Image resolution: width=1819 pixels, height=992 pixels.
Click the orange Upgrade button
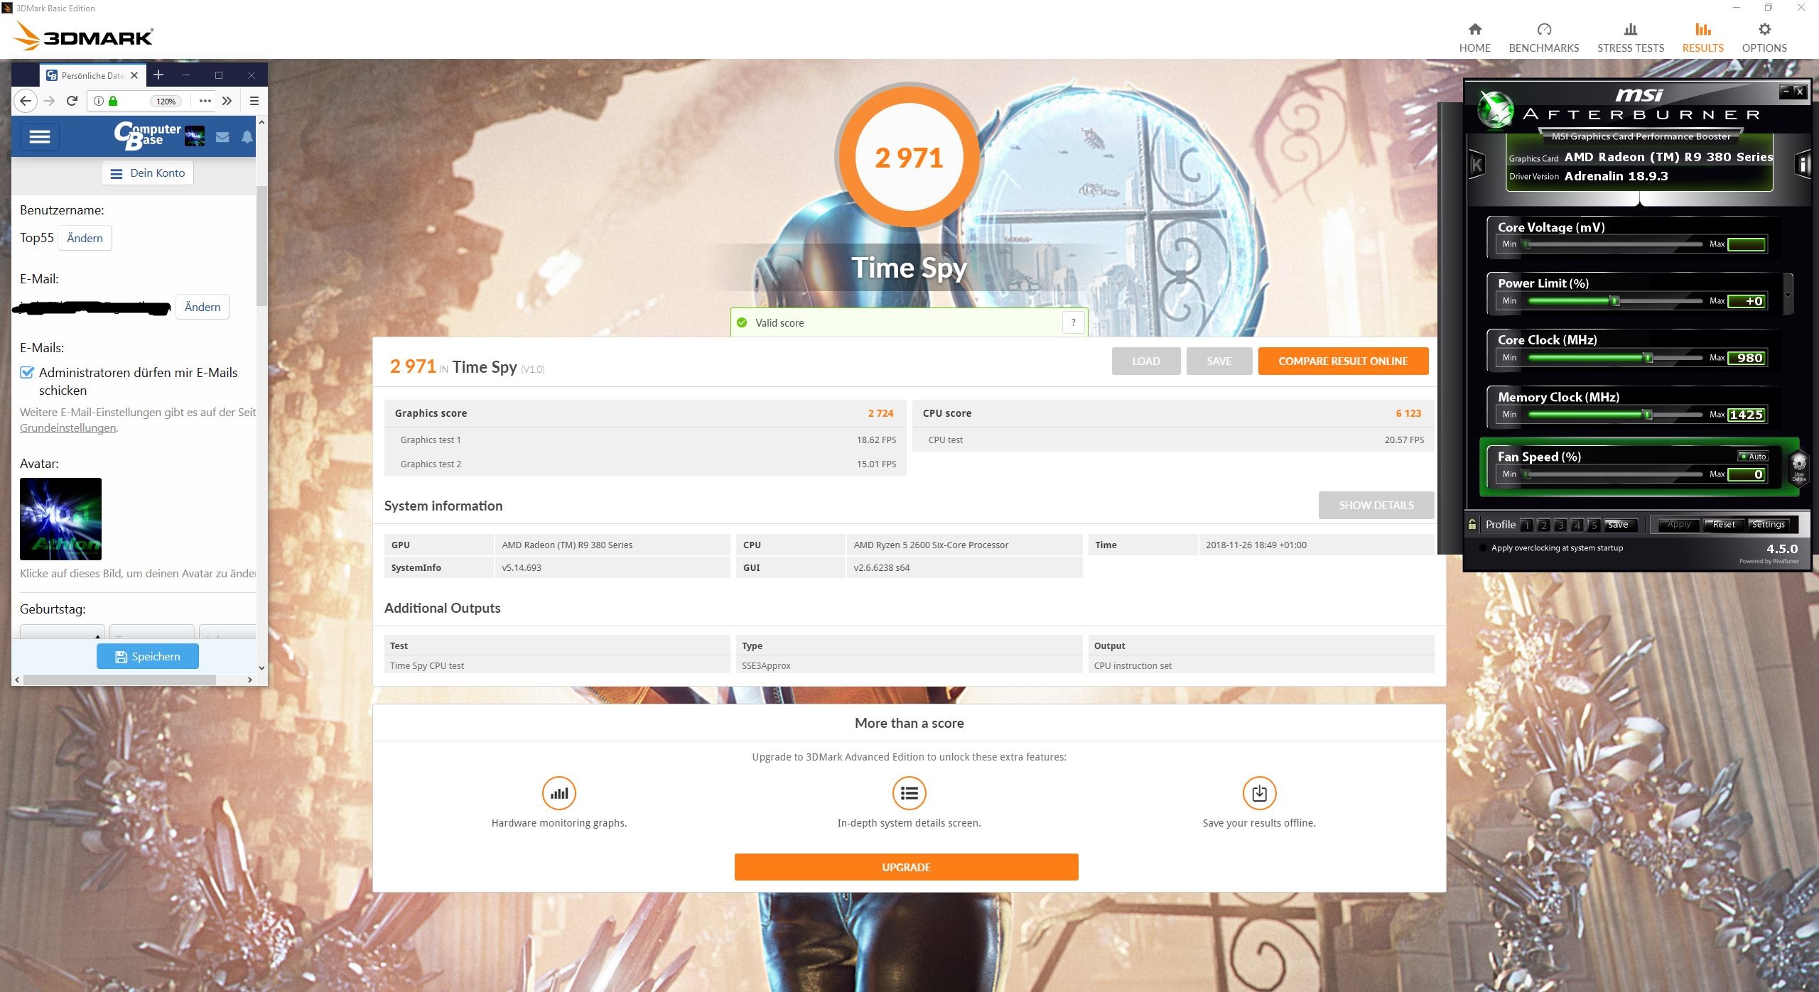(x=906, y=867)
